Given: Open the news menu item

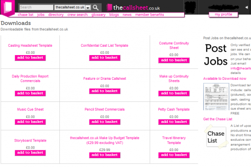Looking at the screenshot, I should tap(127, 15).
